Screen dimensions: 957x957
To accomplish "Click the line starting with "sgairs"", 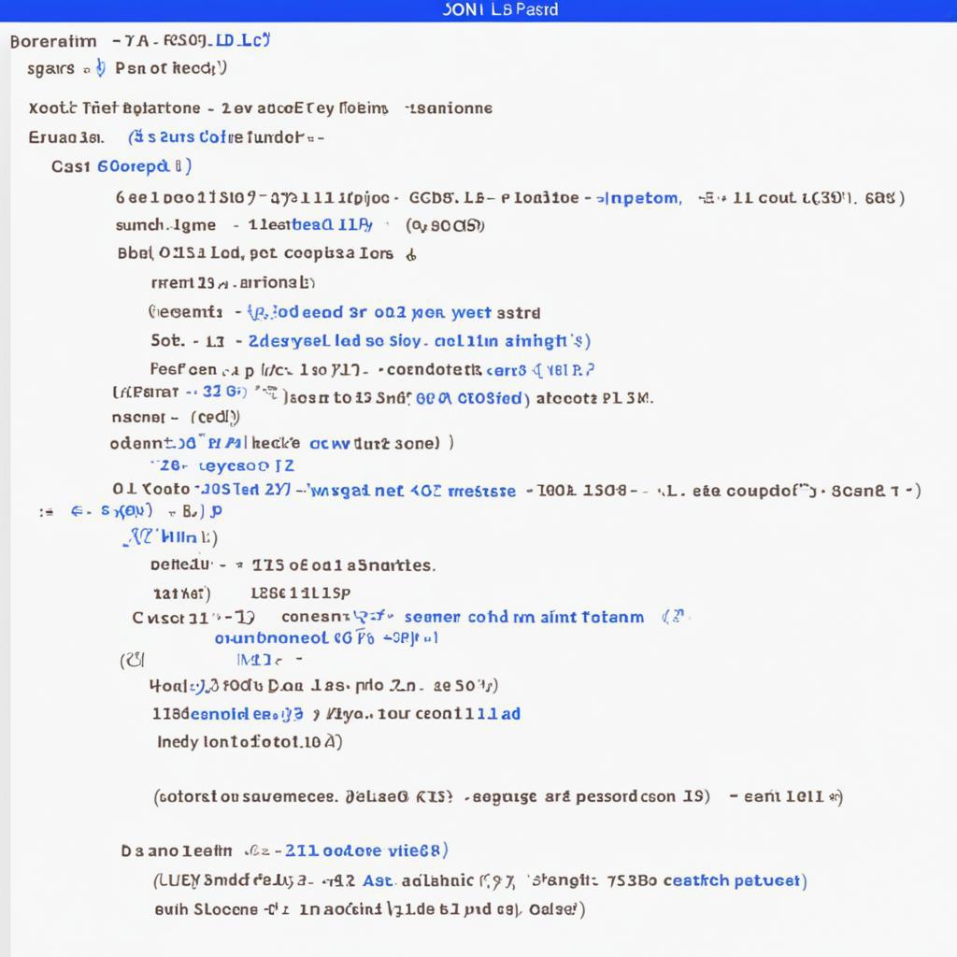I will click(126, 67).
